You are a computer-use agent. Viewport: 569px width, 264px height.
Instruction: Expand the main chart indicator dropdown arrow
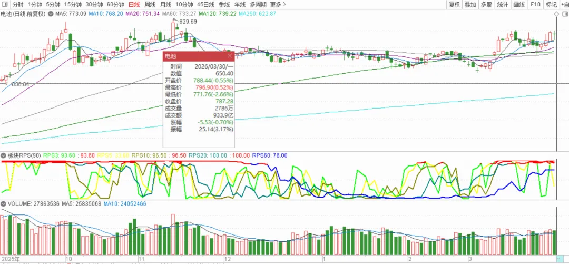click(x=50, y=14)
